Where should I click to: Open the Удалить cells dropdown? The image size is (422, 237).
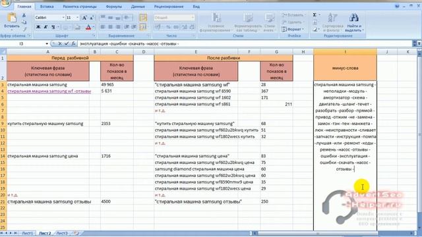[x=292, y=22]
